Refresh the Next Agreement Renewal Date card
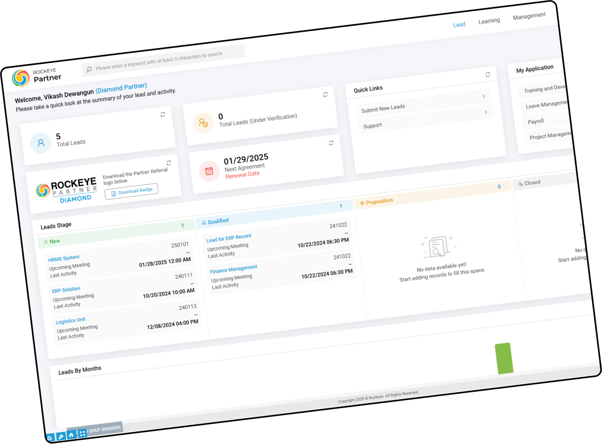 (x=331, y=143)
